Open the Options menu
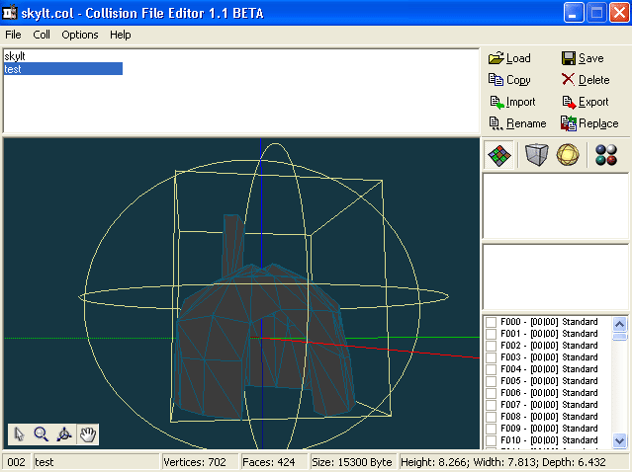Image resolution: width=632 pixels, height=472 pixels. pos(80,35)
